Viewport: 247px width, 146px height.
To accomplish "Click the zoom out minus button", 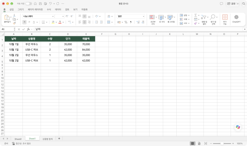I will (x=211, y=143).
